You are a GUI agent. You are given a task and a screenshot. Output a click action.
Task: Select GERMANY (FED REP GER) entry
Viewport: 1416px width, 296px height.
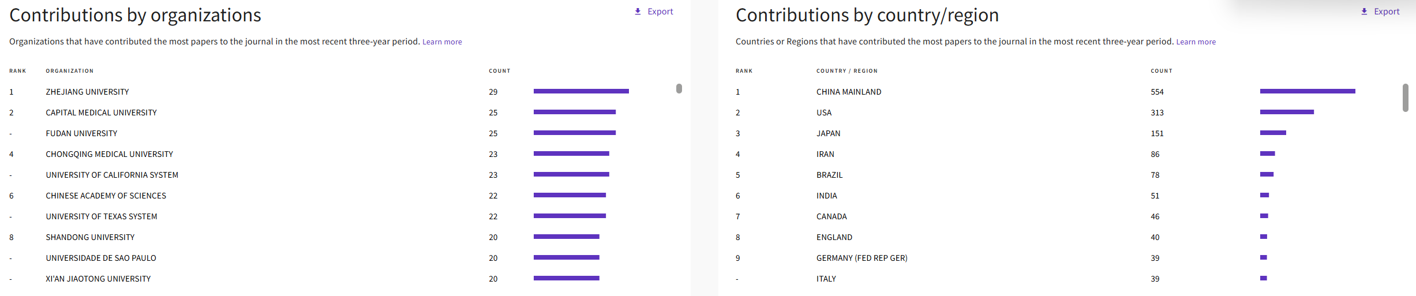point(861,258)
